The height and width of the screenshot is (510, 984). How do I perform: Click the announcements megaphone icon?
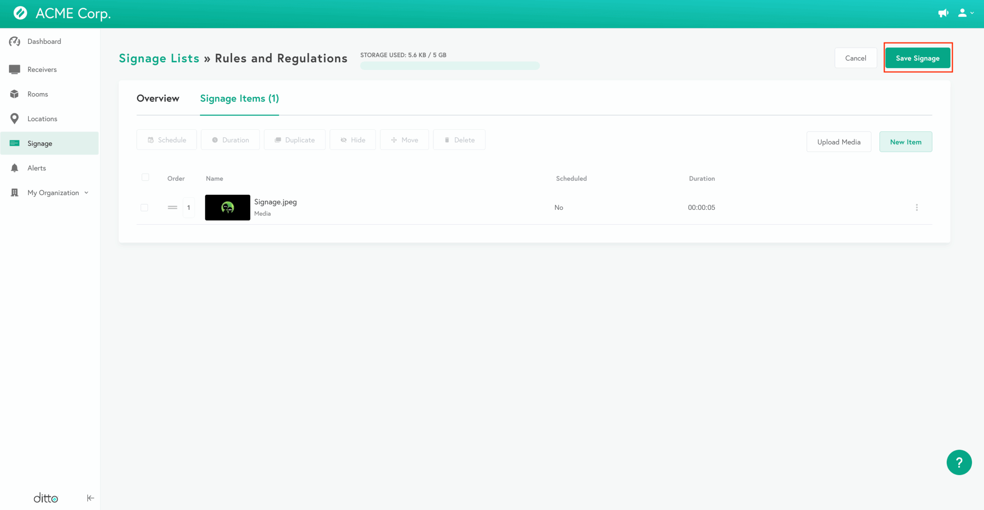943,13
